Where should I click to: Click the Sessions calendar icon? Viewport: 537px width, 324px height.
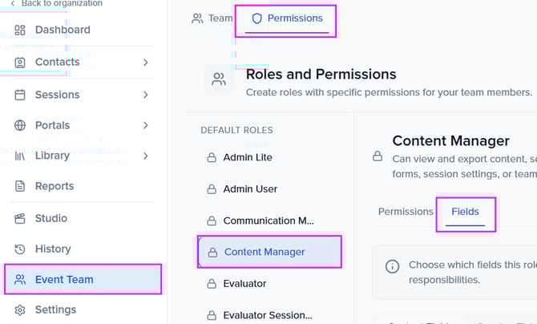pos(20,95)
